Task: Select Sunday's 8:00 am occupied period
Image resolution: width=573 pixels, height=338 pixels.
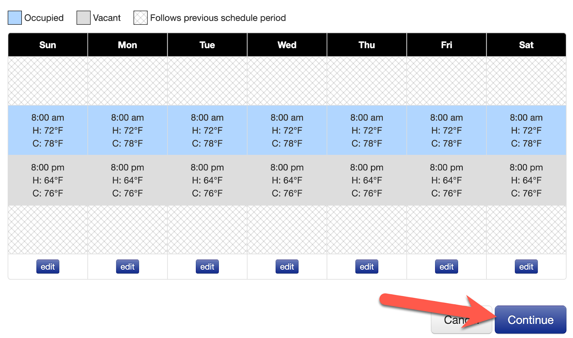Action: tap(48, 130)
